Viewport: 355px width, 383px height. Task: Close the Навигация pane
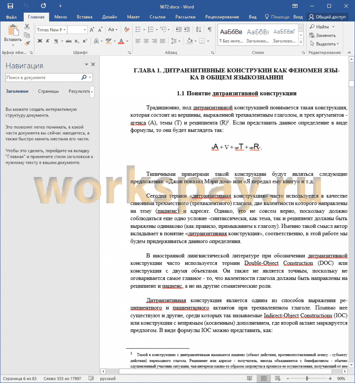coord(93,64)
